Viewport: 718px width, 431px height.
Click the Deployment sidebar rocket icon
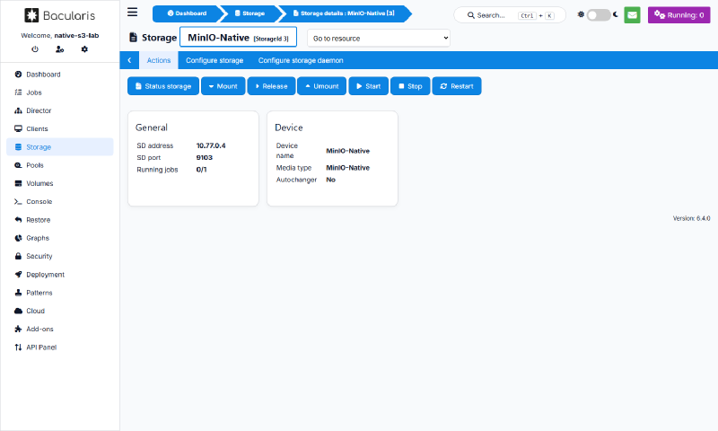point(18,275)
